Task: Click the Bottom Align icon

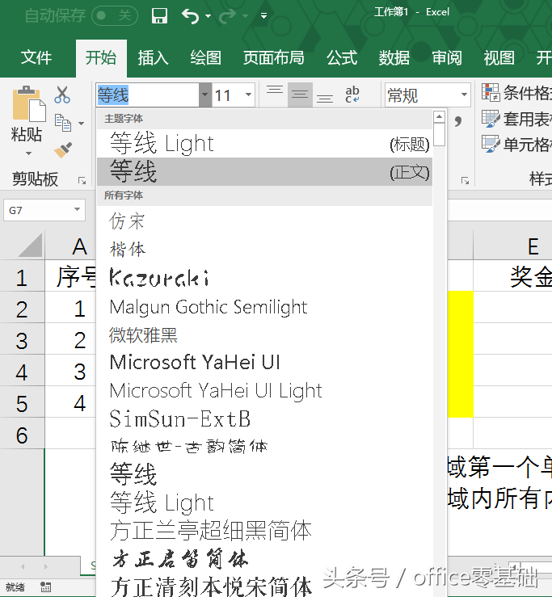Action: (325, 98)
